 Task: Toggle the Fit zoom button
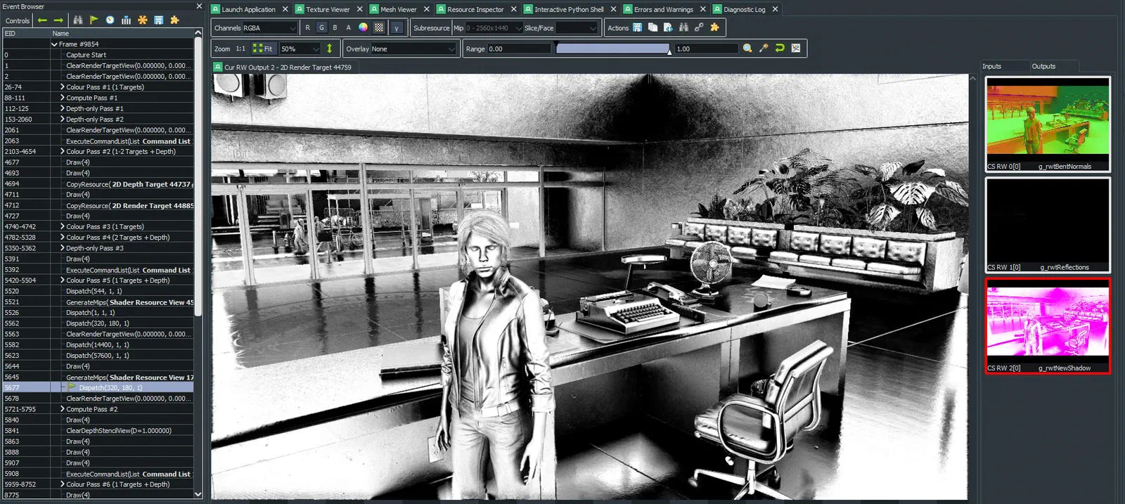tap(263, 49)
